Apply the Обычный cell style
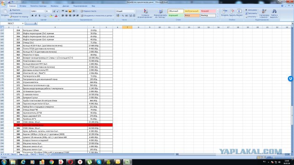Screen dimensions: 294x165 point(175,11)
